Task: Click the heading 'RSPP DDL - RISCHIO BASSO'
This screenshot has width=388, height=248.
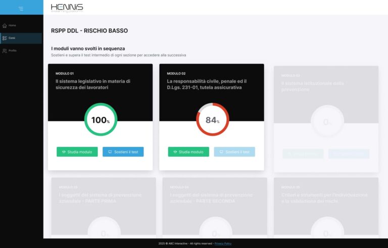Action: [89, 31]
